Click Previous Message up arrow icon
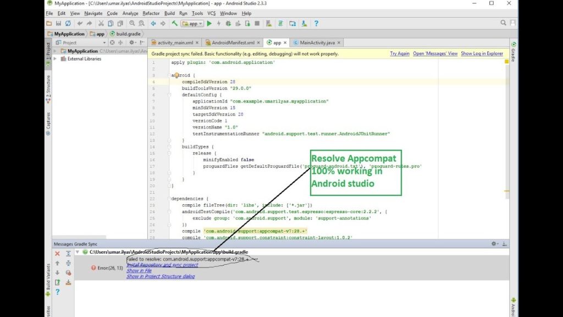Image resolution: width=563 pixels, height=317 pixels. coord(57,263)
